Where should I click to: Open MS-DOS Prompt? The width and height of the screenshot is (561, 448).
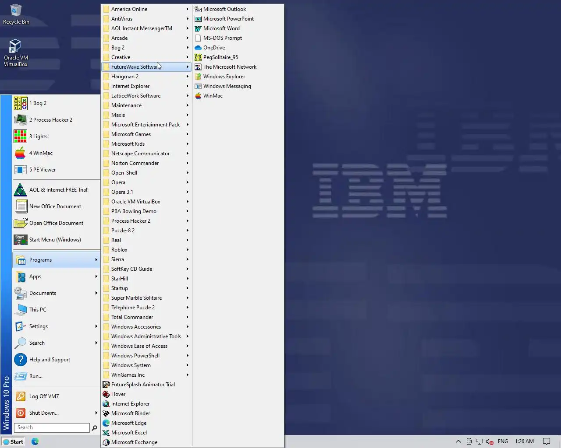[x=238, y=38]
